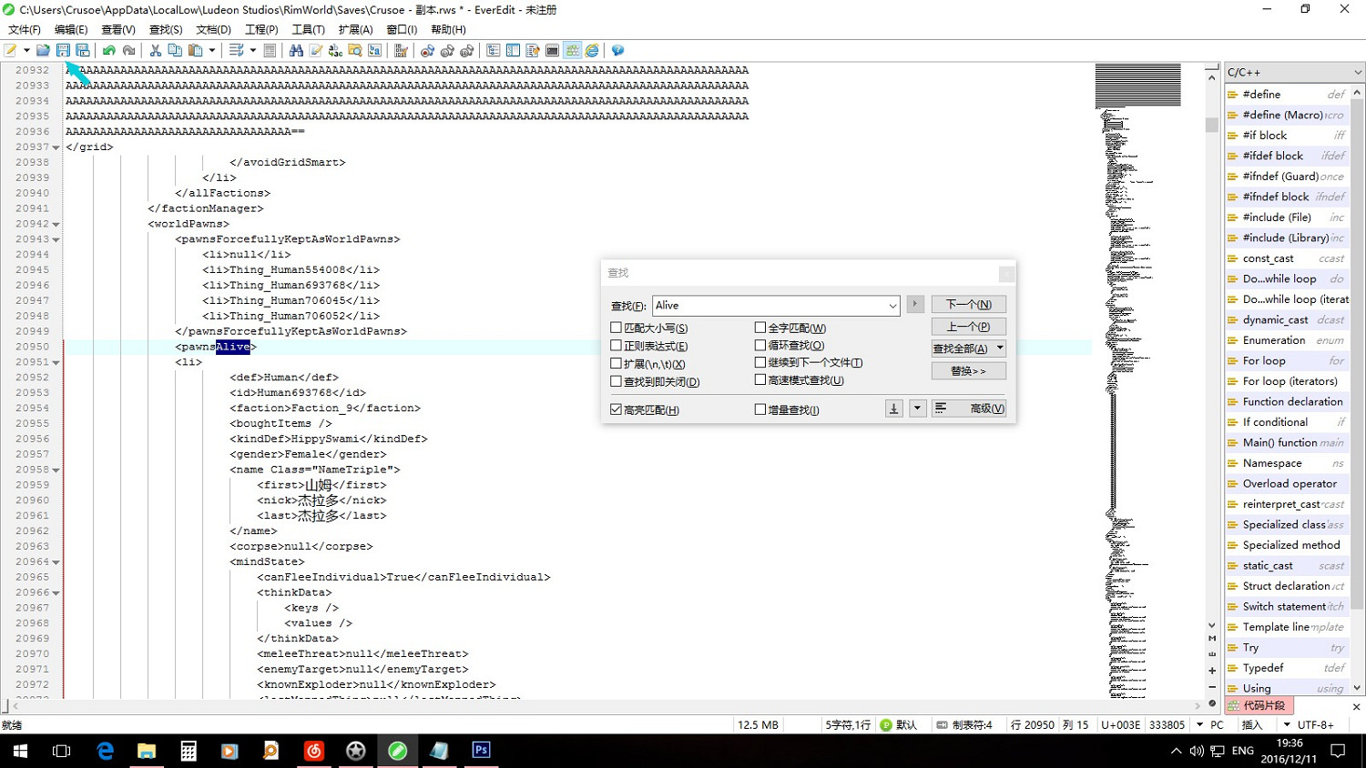
Task: Toggle the 正则表达式 (regex) checkbox
Action: [617, 346]
